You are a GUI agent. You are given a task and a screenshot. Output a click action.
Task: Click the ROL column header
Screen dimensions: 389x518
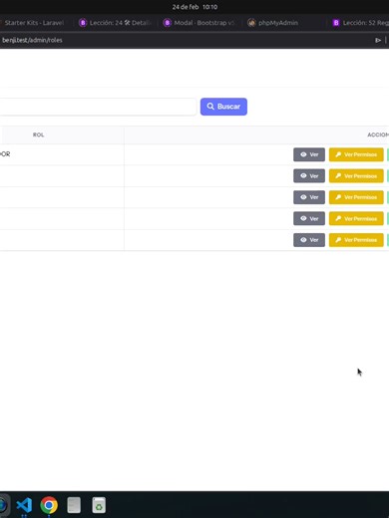[38, 134]
